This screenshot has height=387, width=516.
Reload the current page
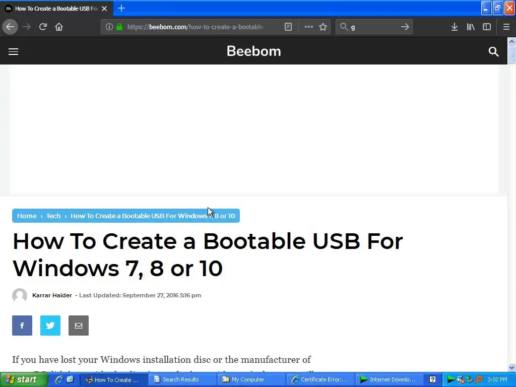pyautogui.click(x=43, y=27)
